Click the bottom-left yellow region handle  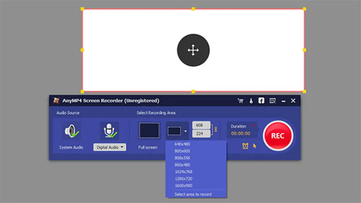point(82,91)
